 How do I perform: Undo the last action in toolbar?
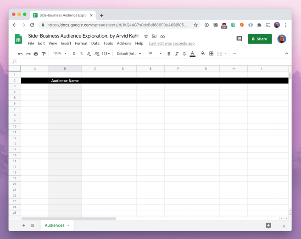(20, 54)
